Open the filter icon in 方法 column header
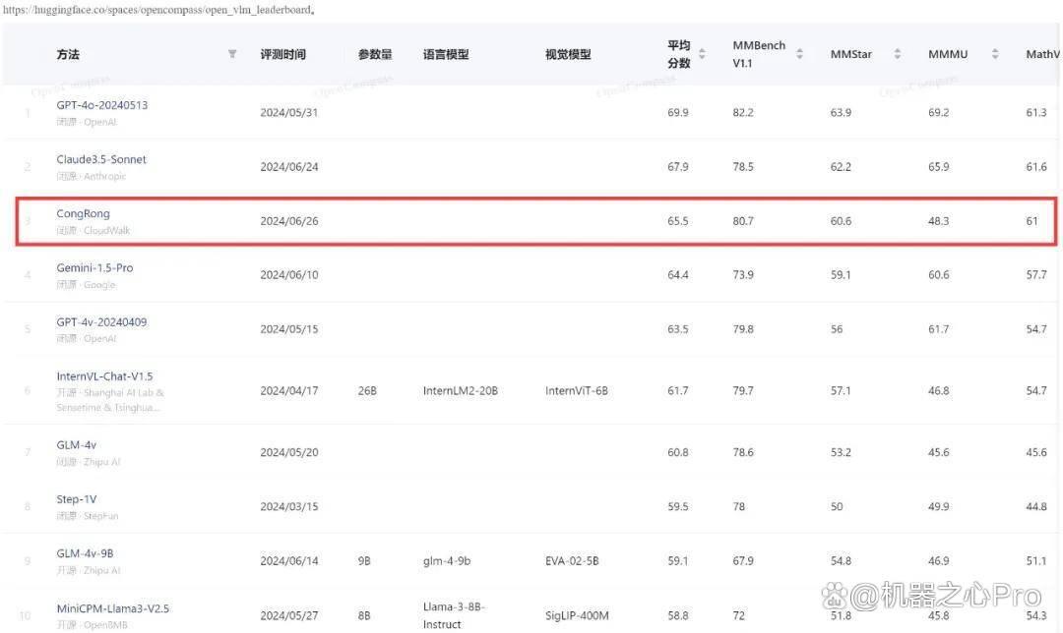This screenshot has height=633, width=1063. 232,53
